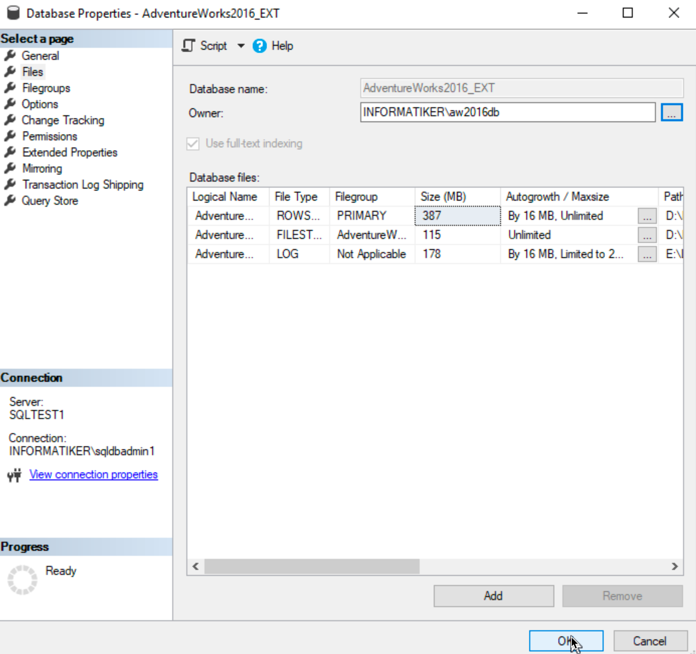
Task: Click the horizontal scrollbar right arrow
Action: 675,566
